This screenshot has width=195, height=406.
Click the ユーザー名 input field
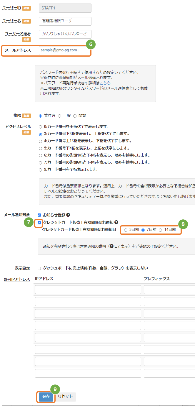[x=65, y=21]
